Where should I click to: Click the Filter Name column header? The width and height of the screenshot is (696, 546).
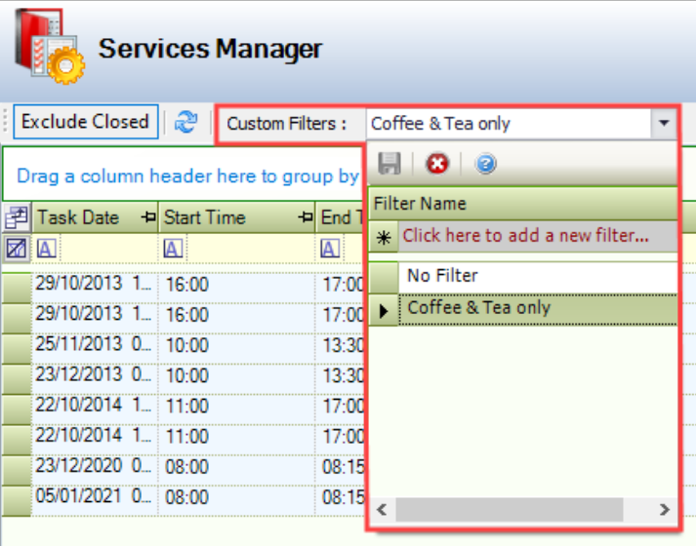tap(421, 204)
